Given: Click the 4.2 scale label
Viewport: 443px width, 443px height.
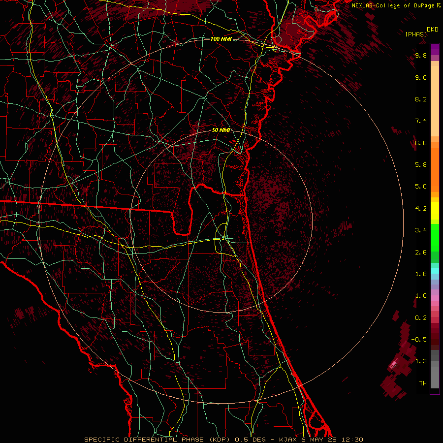Looking at the screenshot, I should [421, 209].
